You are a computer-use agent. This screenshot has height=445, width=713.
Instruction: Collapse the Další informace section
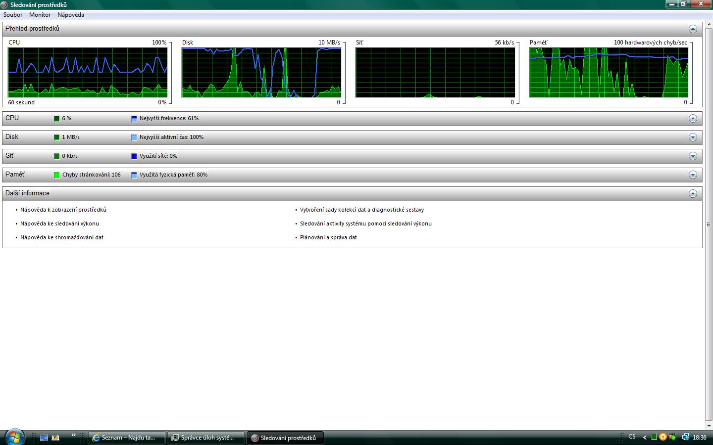pos(693,194)
